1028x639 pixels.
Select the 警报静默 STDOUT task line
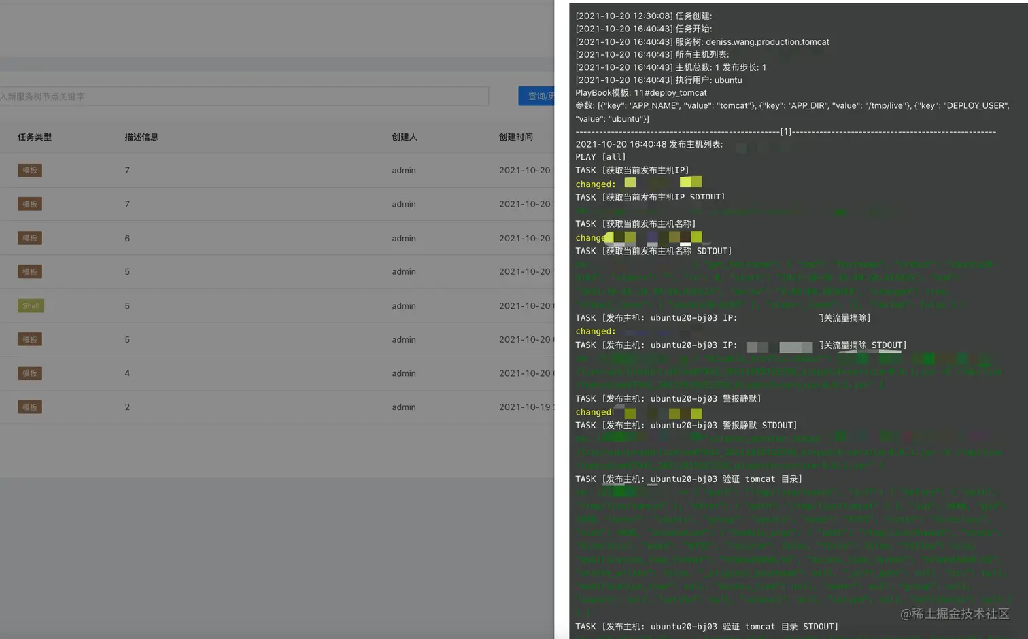click(686, 426)
